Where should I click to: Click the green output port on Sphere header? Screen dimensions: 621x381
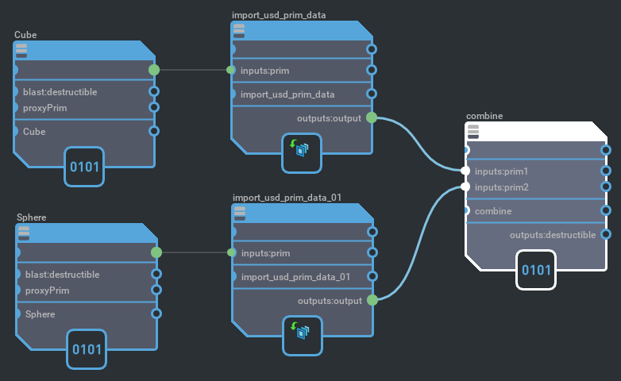[156, 252]
